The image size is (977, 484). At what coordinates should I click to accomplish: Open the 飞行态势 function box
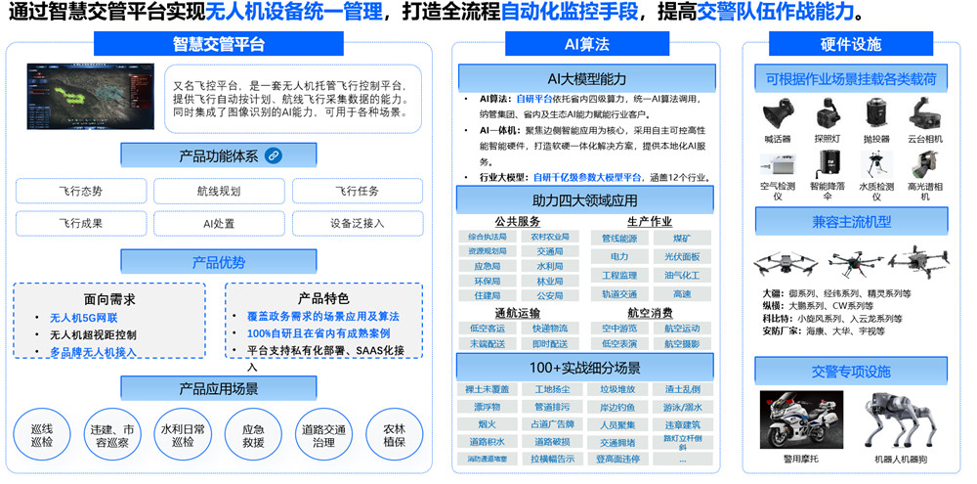pos(81,191)
